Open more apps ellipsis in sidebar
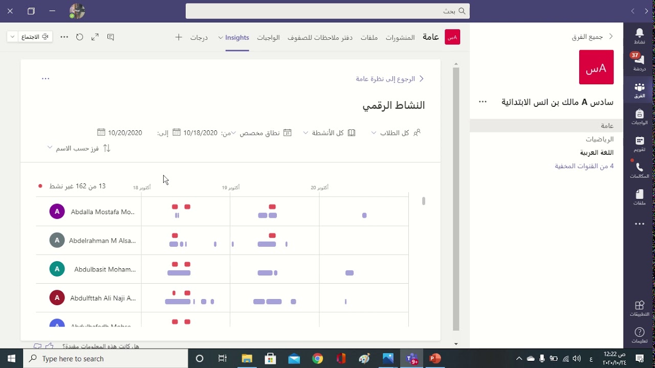The image size is (655, 368). click(x=639, y=224)
